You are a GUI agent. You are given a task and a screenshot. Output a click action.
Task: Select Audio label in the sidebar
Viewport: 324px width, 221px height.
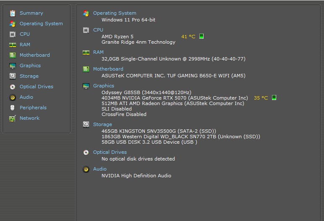pos(26,97)
